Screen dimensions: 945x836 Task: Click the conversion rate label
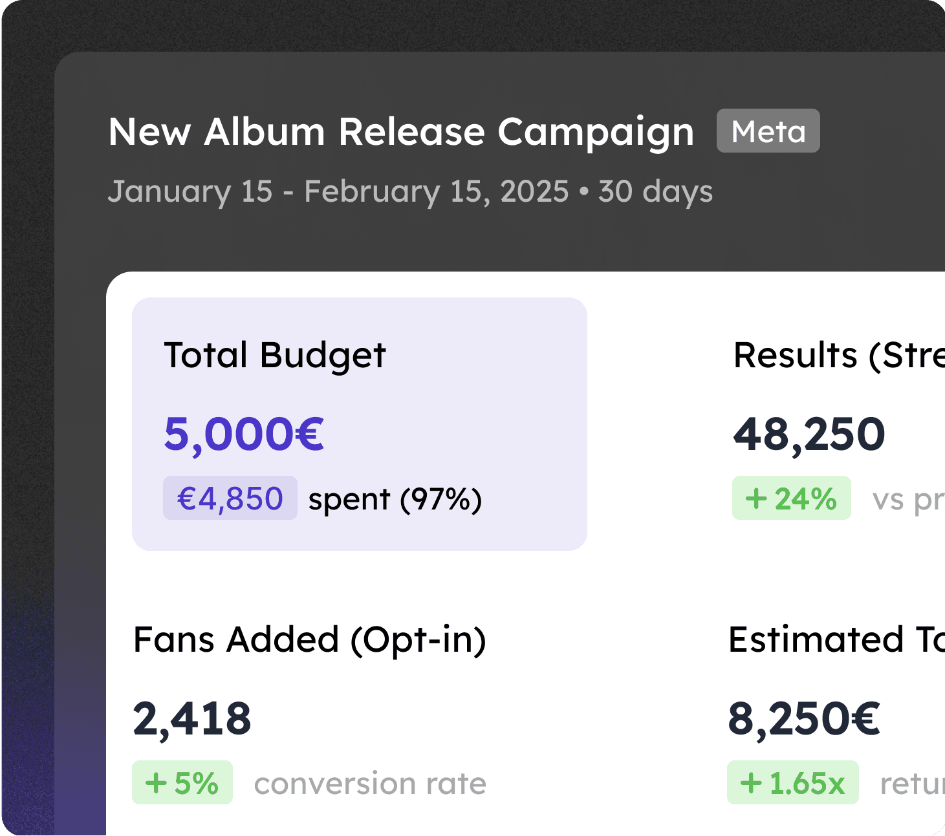pos(369,784)
